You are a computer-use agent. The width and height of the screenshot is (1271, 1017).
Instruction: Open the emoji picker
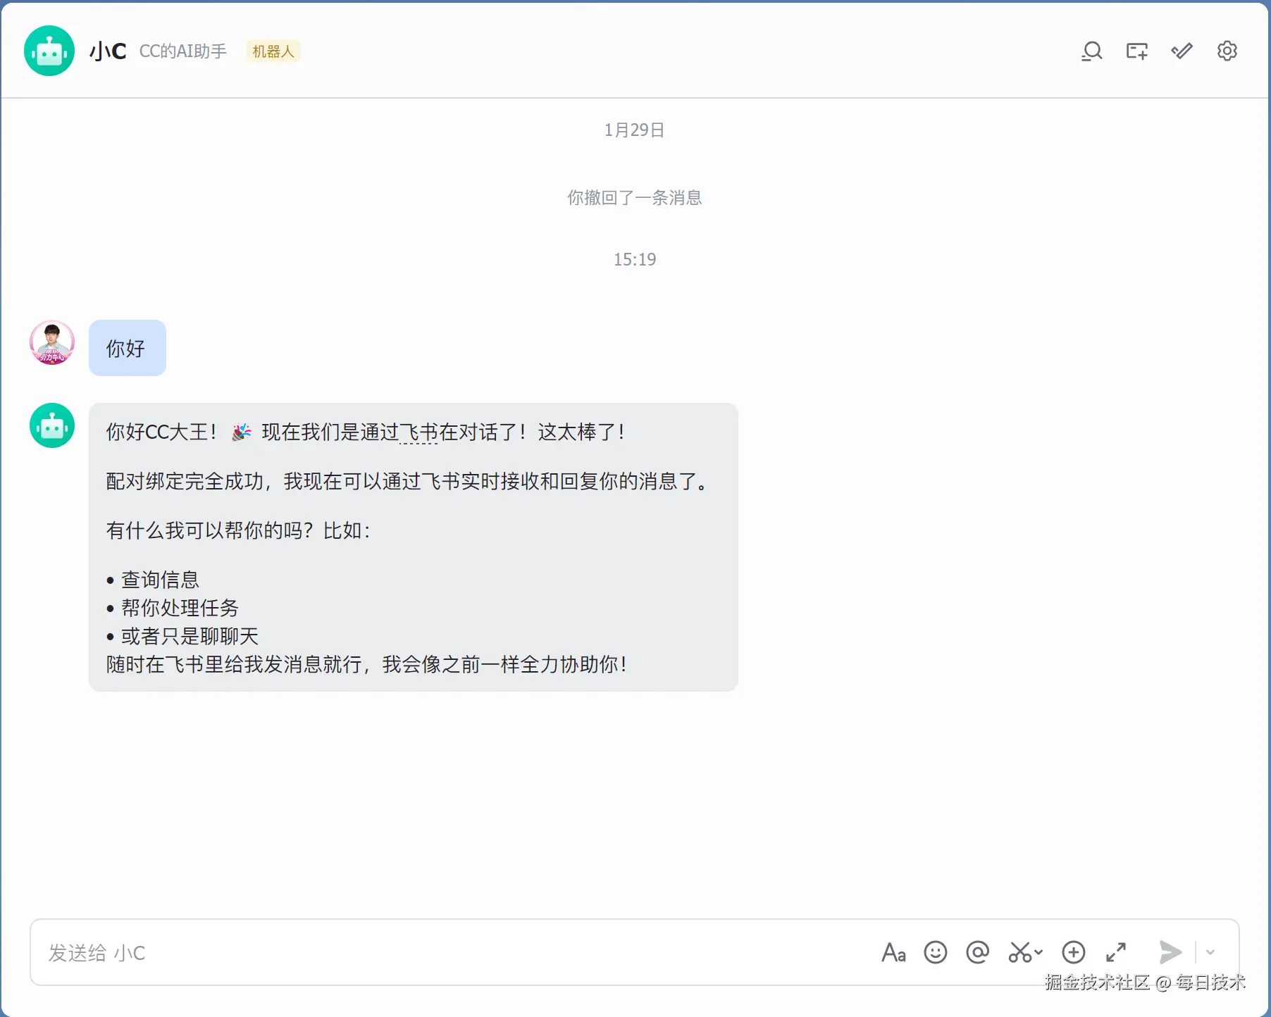click(936, 952)
